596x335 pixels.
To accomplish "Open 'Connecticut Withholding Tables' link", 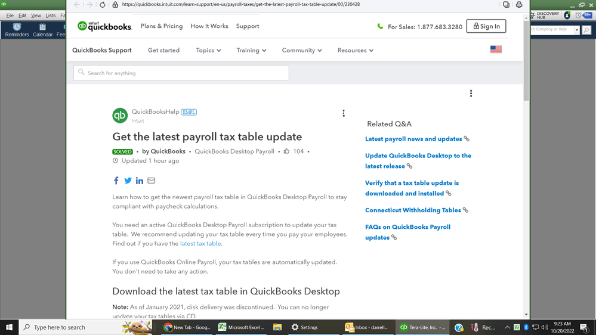I will (413, 210).
